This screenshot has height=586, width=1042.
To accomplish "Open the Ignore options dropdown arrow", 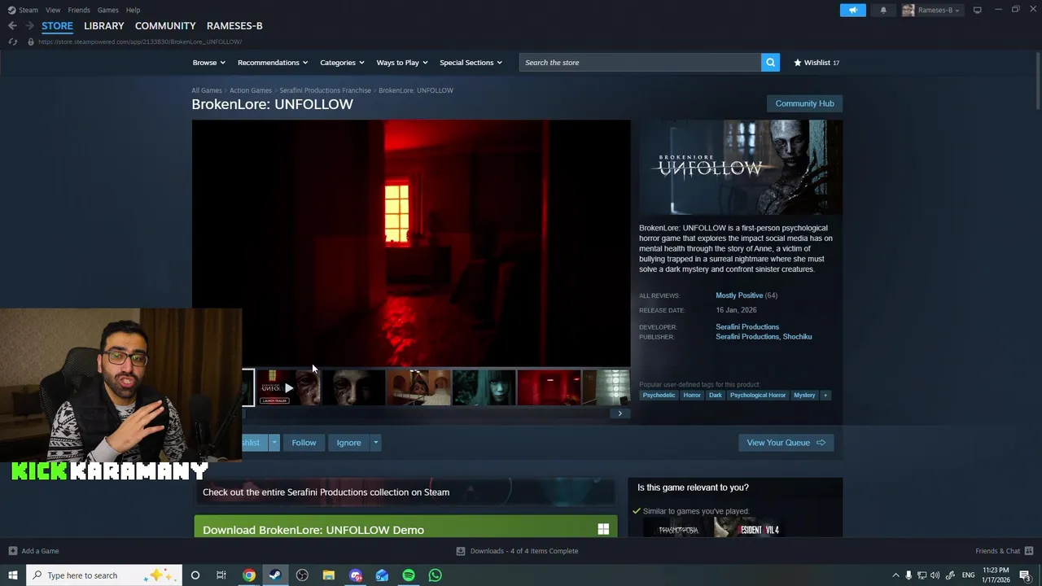I will [375, 443].
